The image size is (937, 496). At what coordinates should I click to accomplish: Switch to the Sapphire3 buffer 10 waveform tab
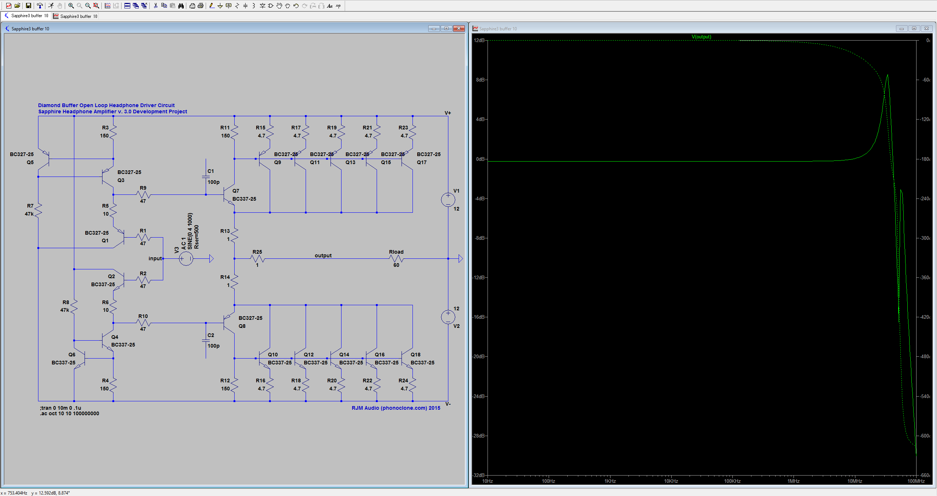pyautogui.click(x=75, y=16)
